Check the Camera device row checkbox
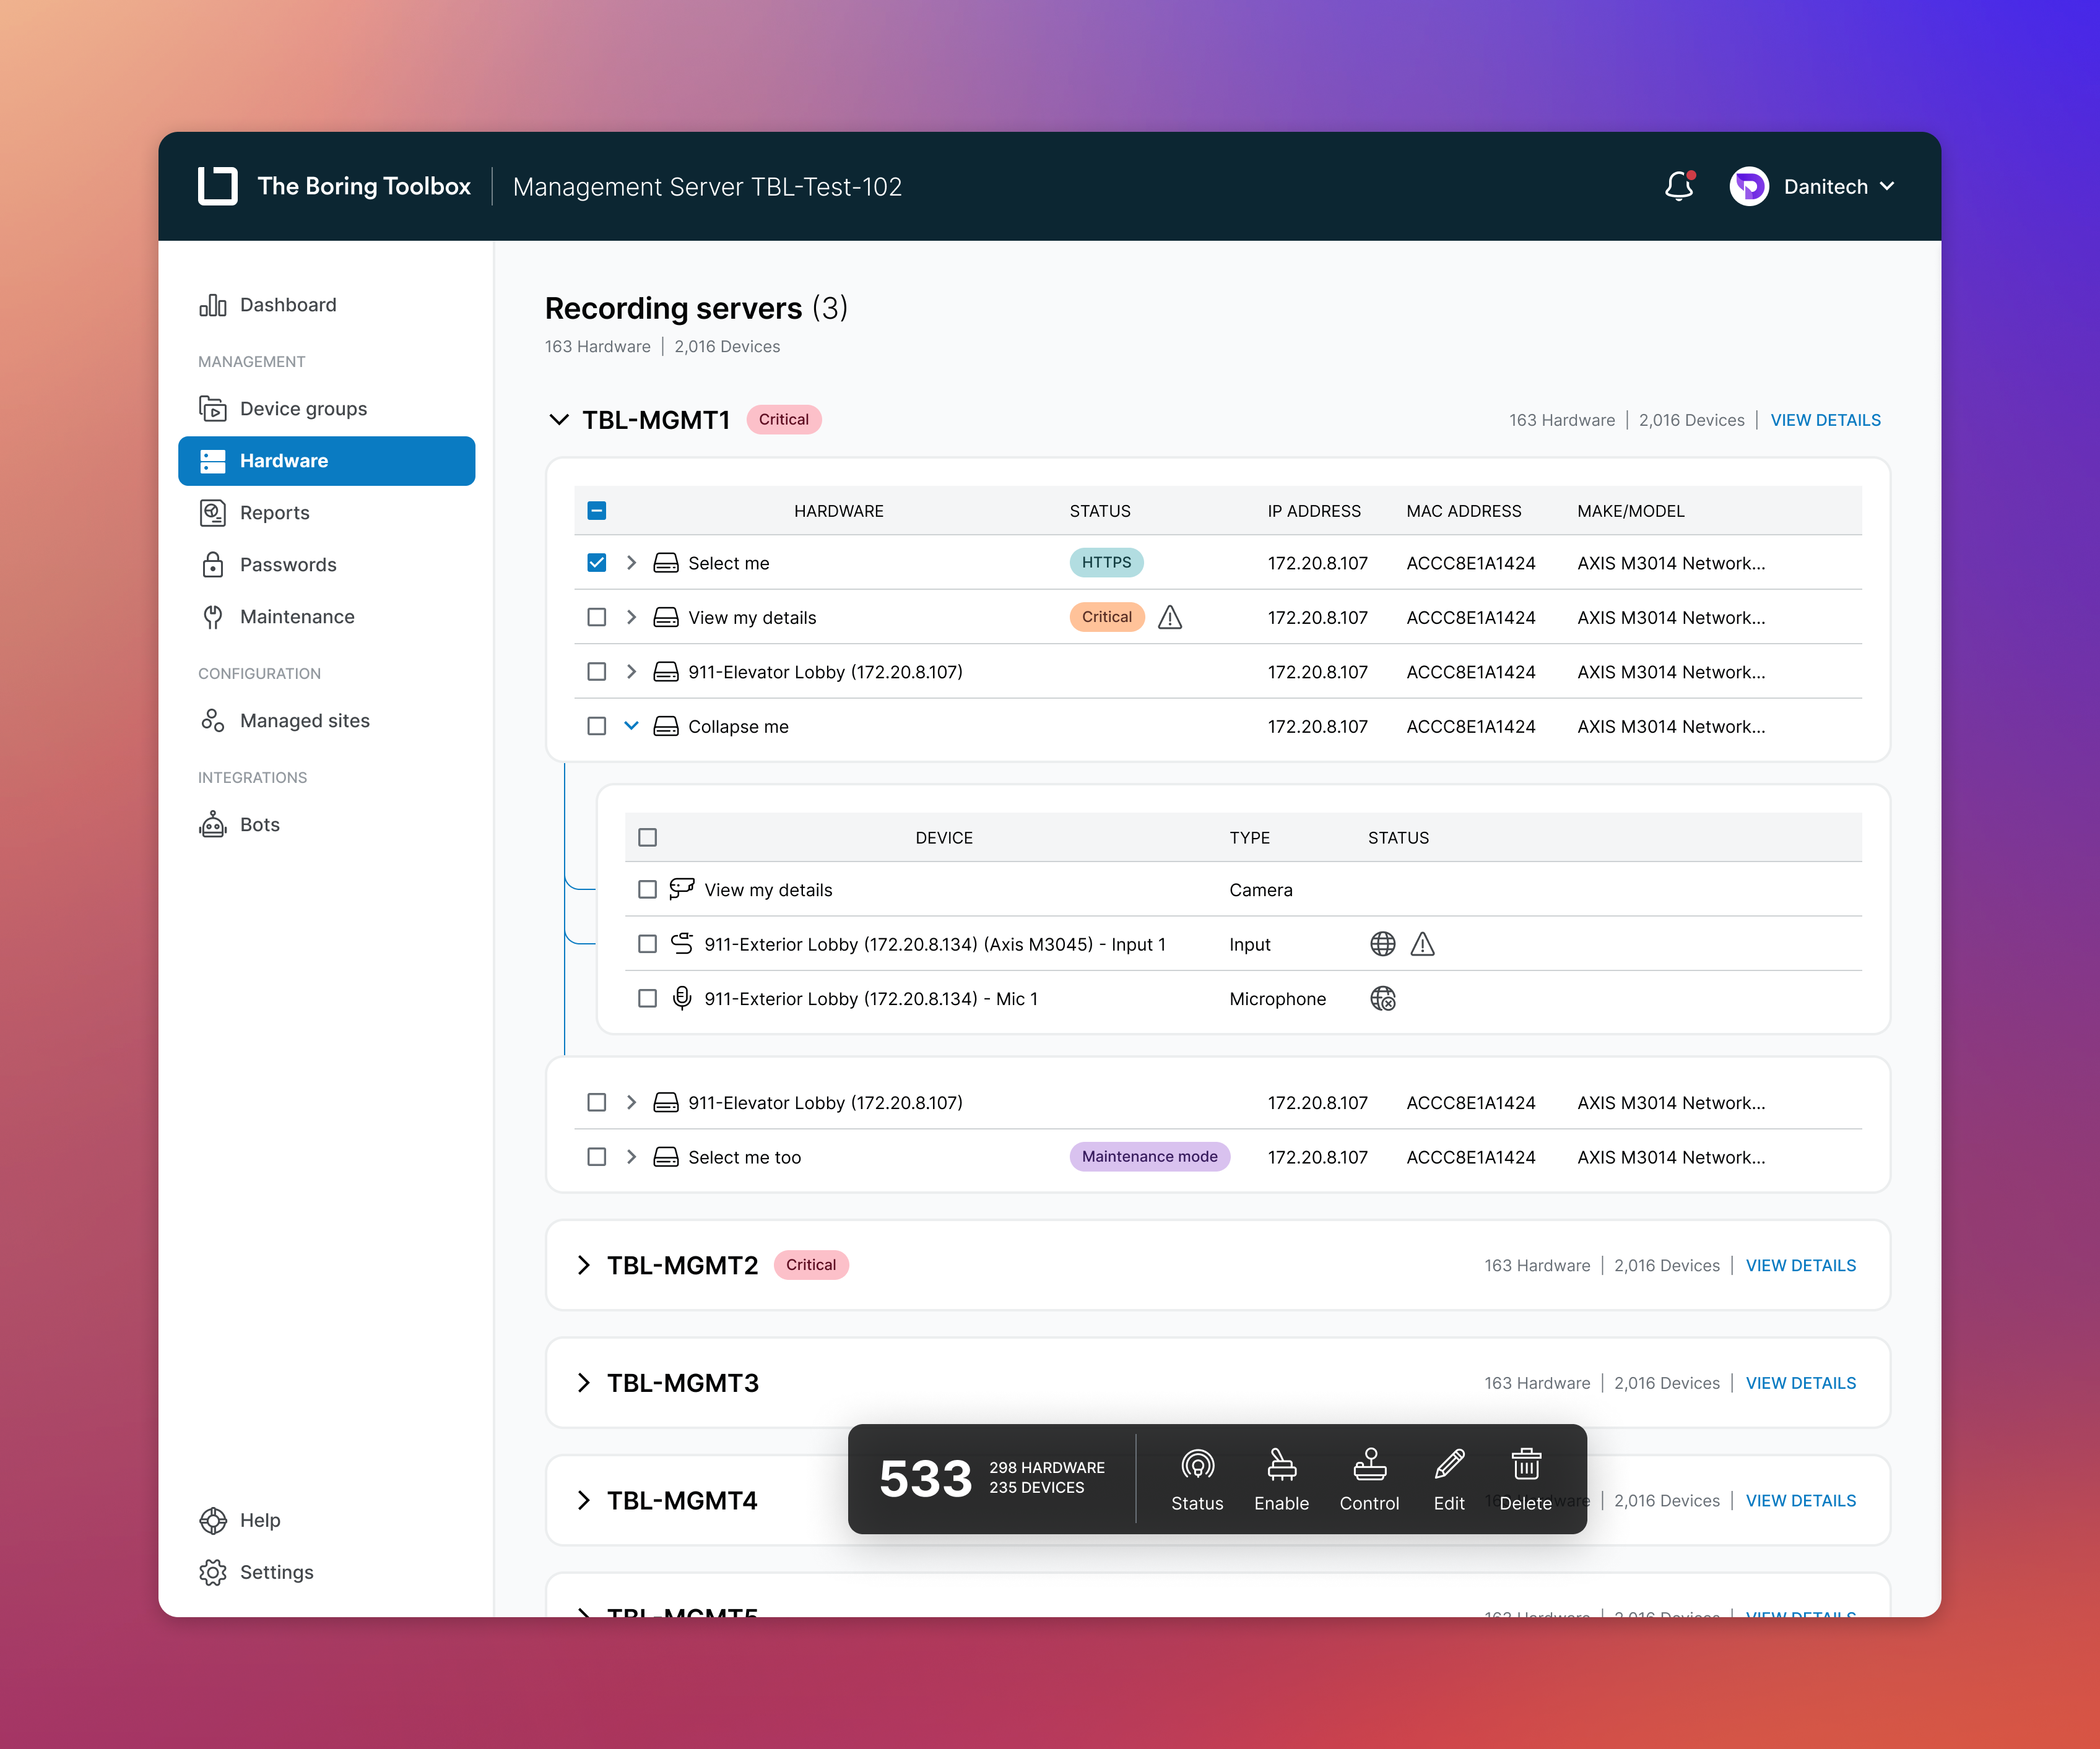The image size is (2100, 1749). tap(647, 889)
